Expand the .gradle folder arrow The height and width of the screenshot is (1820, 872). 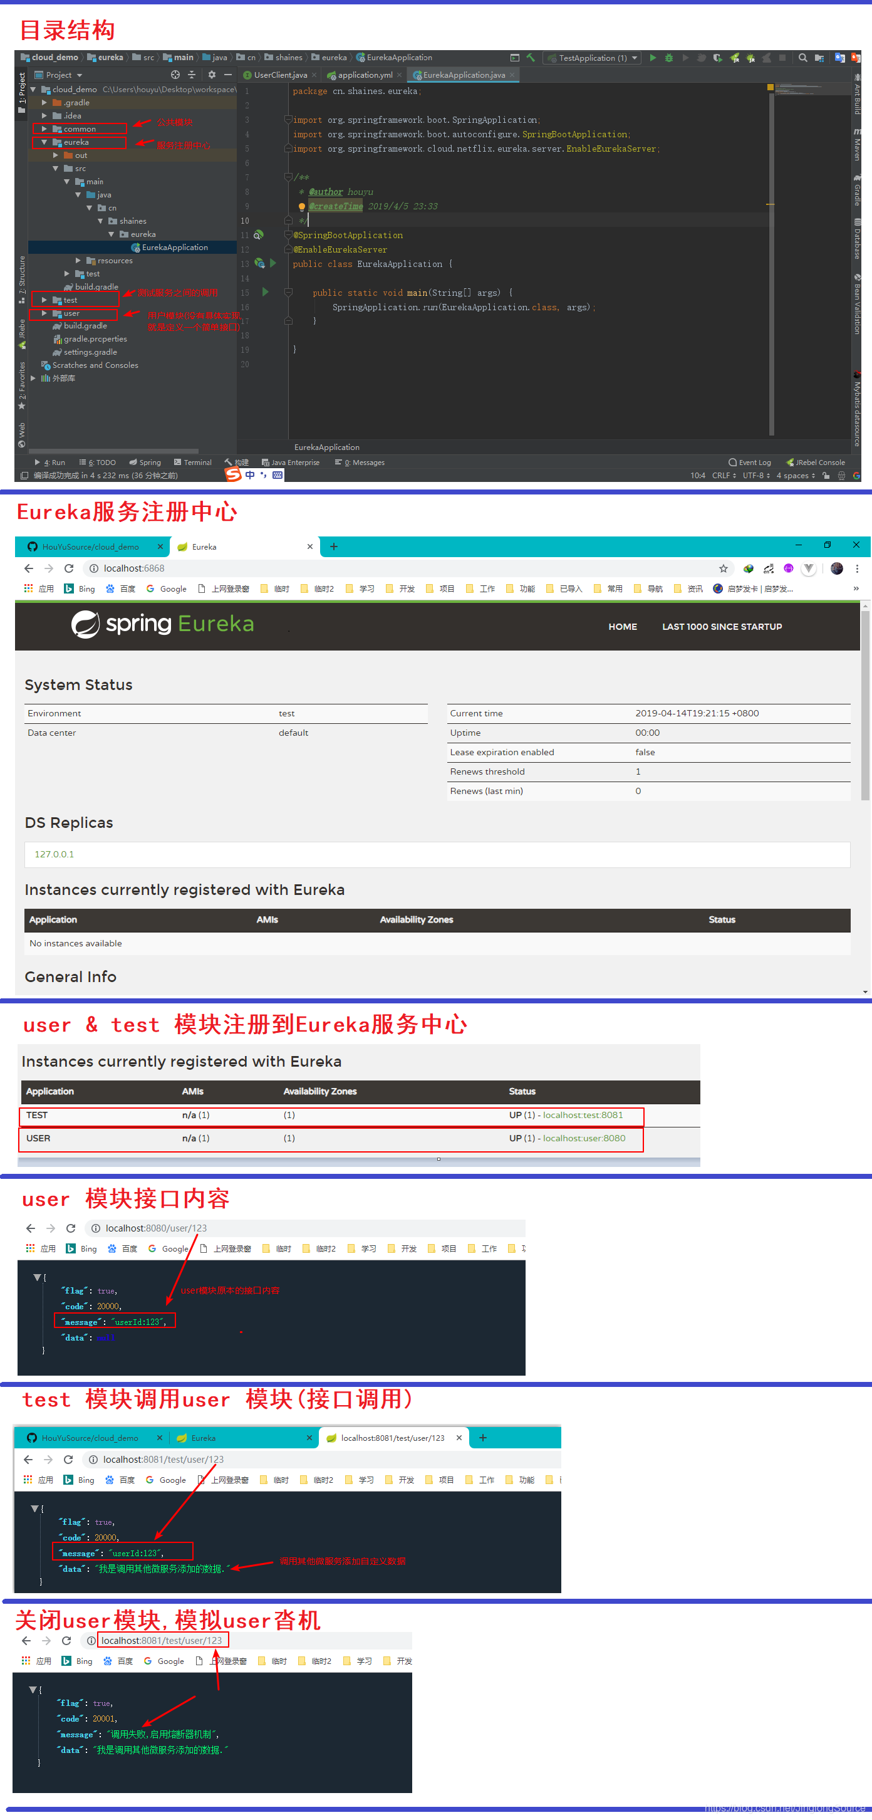(44, 102)
